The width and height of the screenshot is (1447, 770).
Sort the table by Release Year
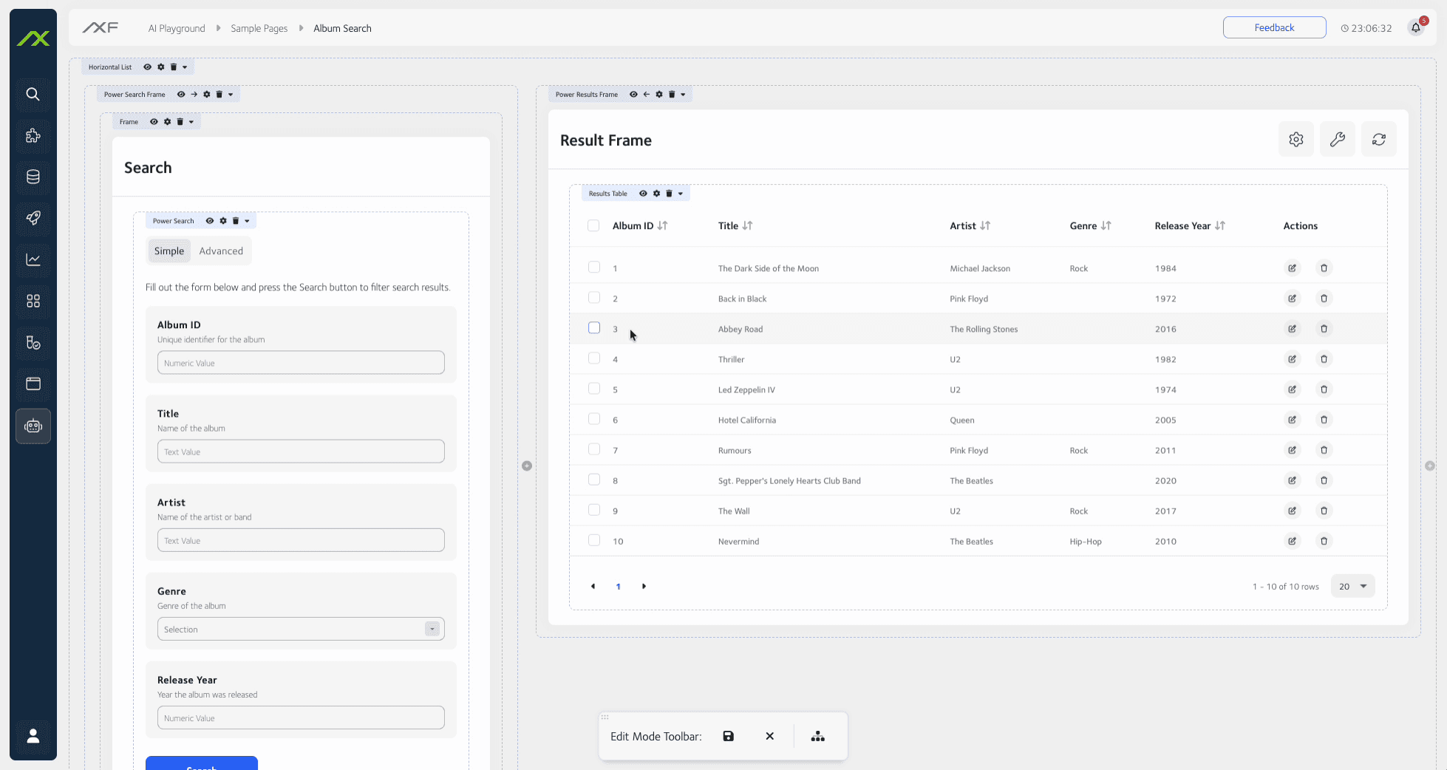pyautogui.click(x=1219, y=225)
